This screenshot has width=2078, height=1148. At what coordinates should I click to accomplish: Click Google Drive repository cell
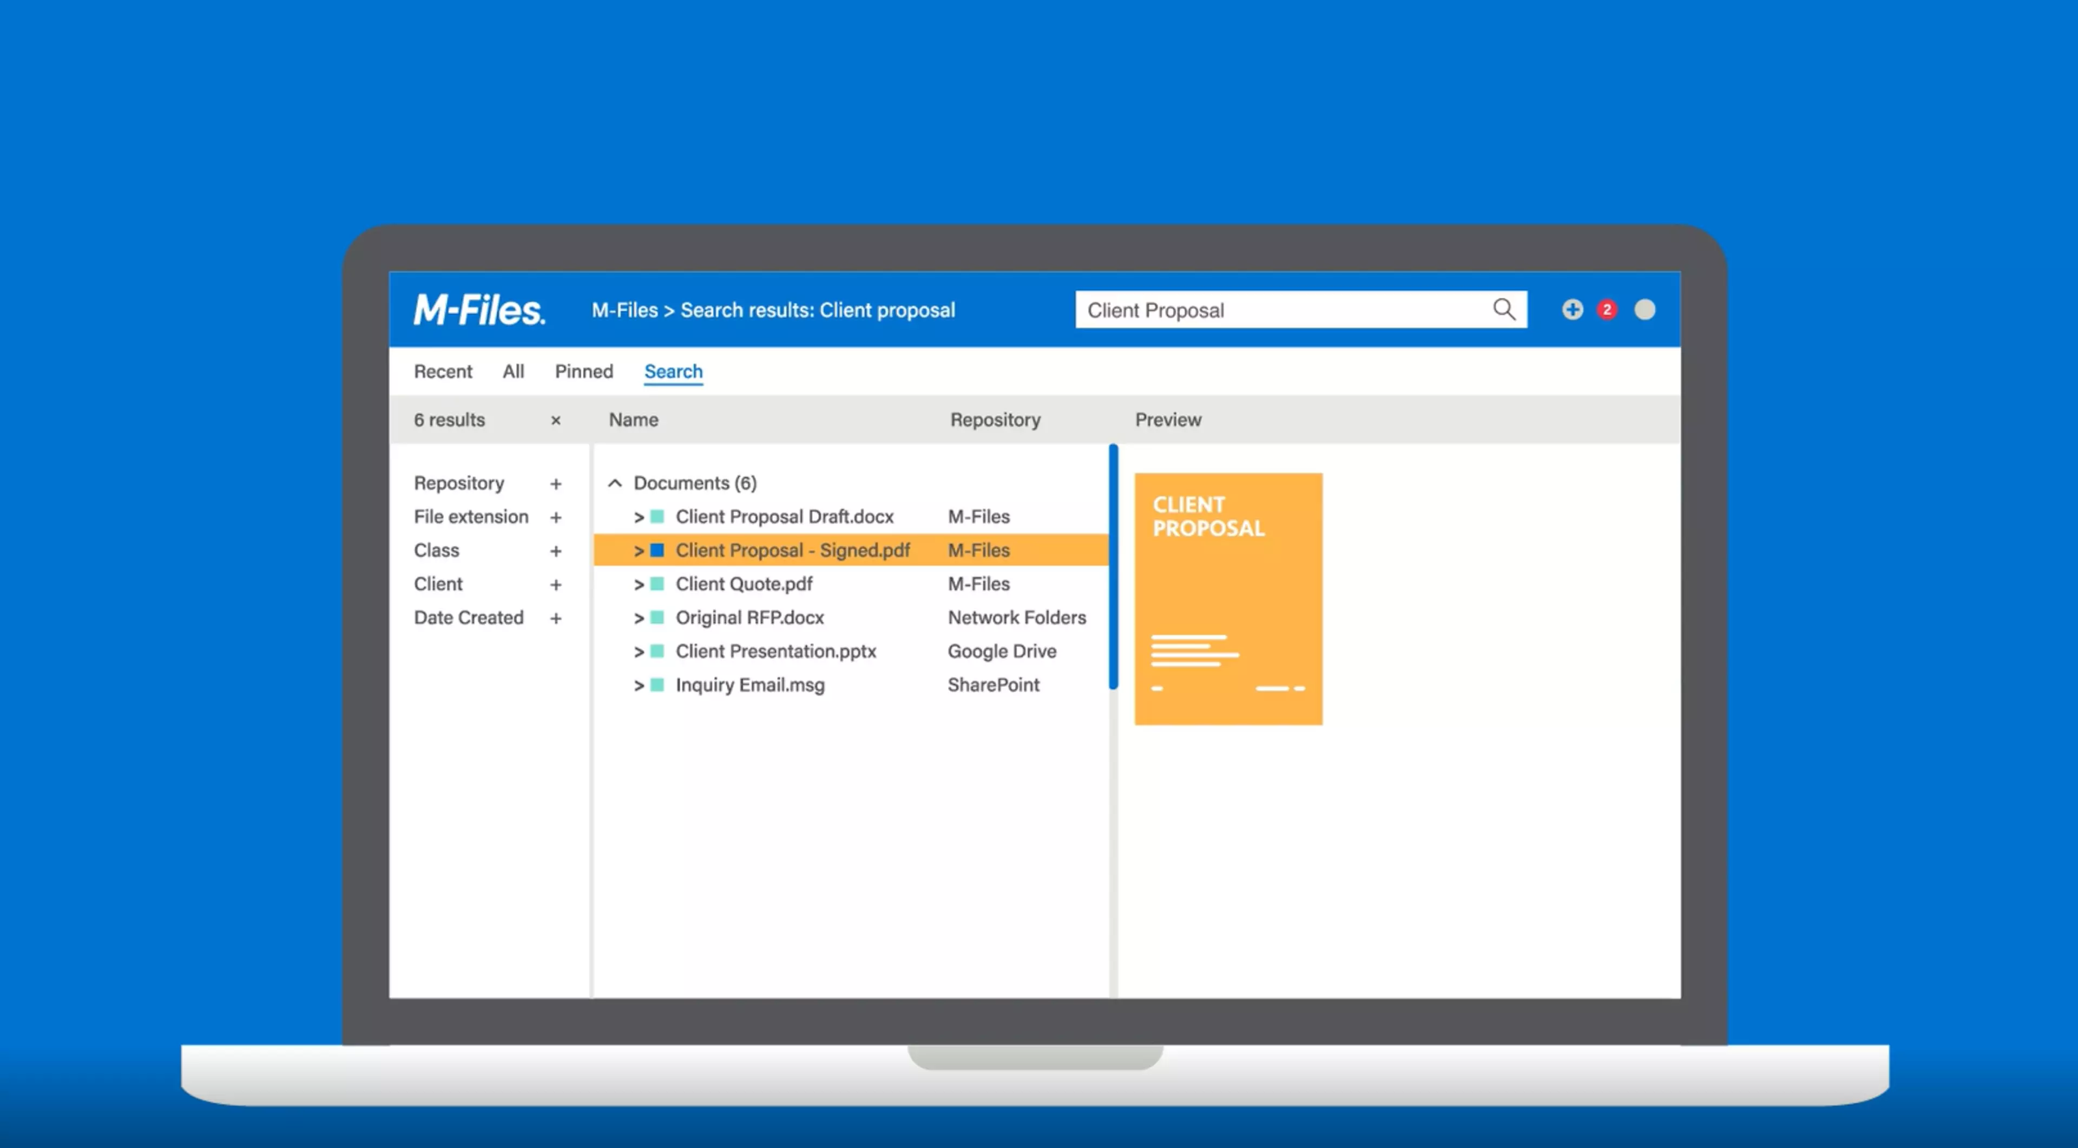click(1002, 651)
